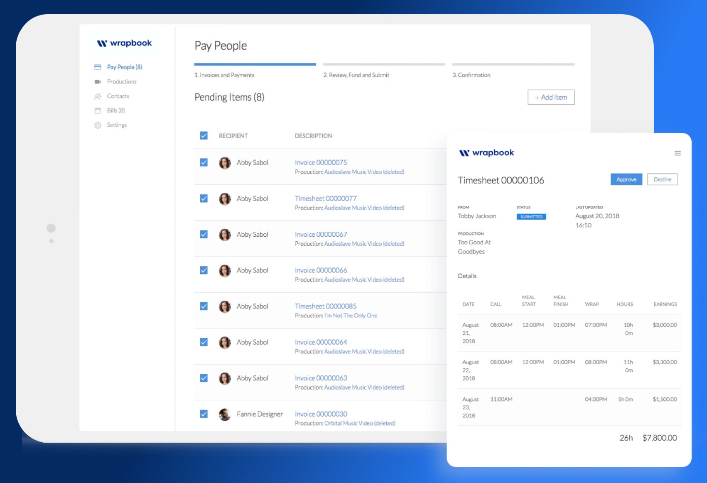Click Fannie Designer's profile photo
The width and height of the screenshot is (707, 483).
coord(225,414)
